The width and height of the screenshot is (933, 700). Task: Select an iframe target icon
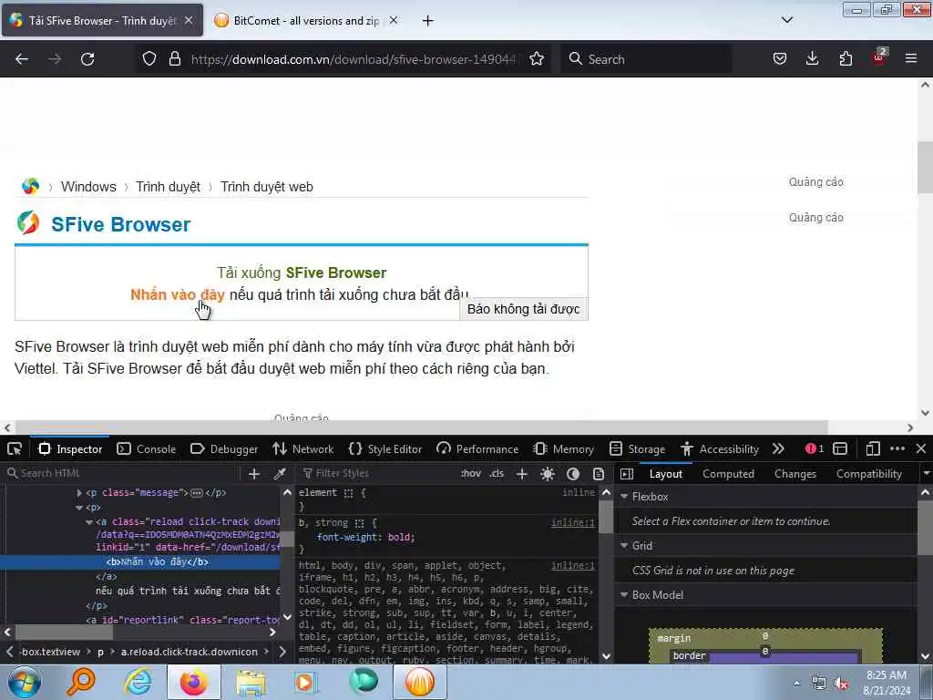click(840, 448)
